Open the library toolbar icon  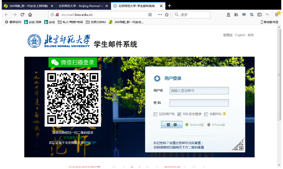tap(236, 15)
